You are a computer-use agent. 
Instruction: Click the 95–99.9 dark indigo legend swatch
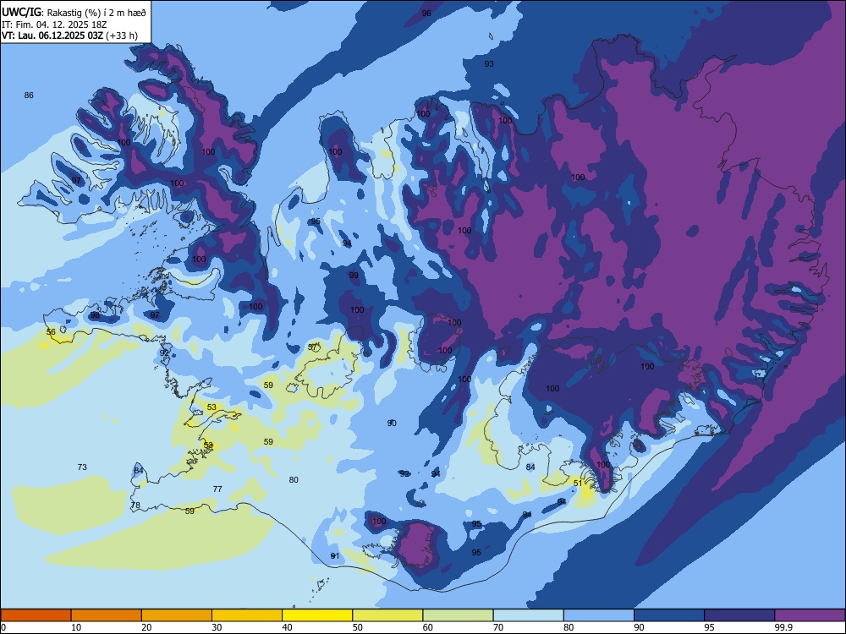[739, 615]
